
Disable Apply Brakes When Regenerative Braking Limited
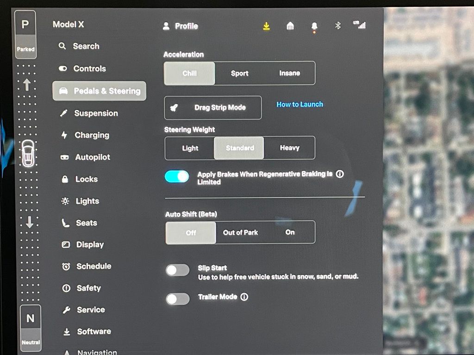(177, 177)
